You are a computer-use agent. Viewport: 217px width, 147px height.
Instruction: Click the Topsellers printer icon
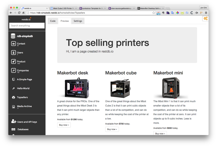coord(14,97)
